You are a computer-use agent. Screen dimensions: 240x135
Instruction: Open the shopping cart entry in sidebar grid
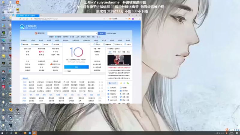click(x=112, y=91)
